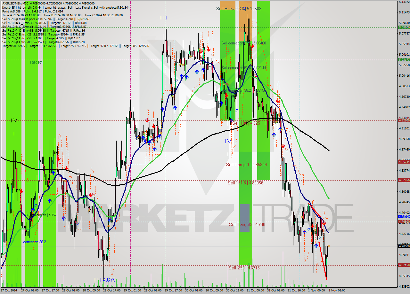
Task: Select the red 4.9250 price tag
Action: click(x=404, y=120)
